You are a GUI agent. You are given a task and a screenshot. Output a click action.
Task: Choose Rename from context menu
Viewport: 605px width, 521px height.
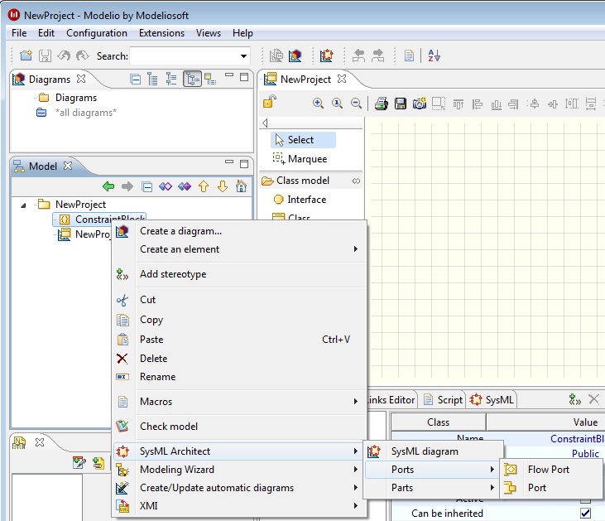coord(239,377)
